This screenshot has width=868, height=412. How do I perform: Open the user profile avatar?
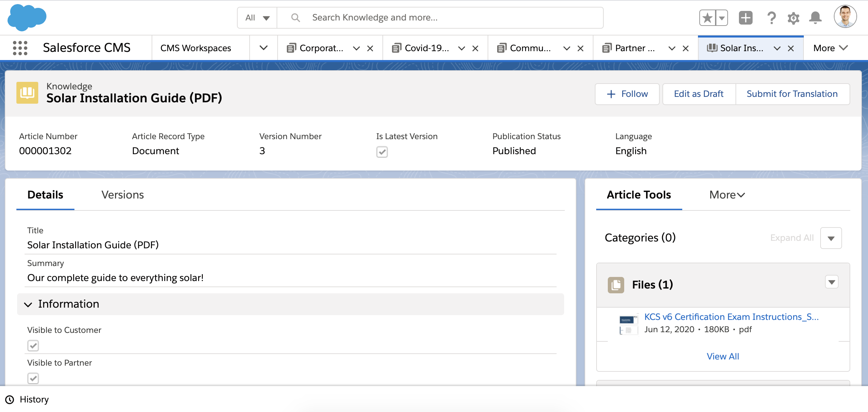point(845,16)
